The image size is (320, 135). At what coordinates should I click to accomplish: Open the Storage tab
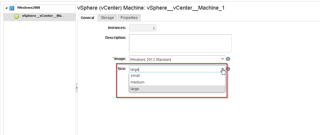tap(107, 18)
